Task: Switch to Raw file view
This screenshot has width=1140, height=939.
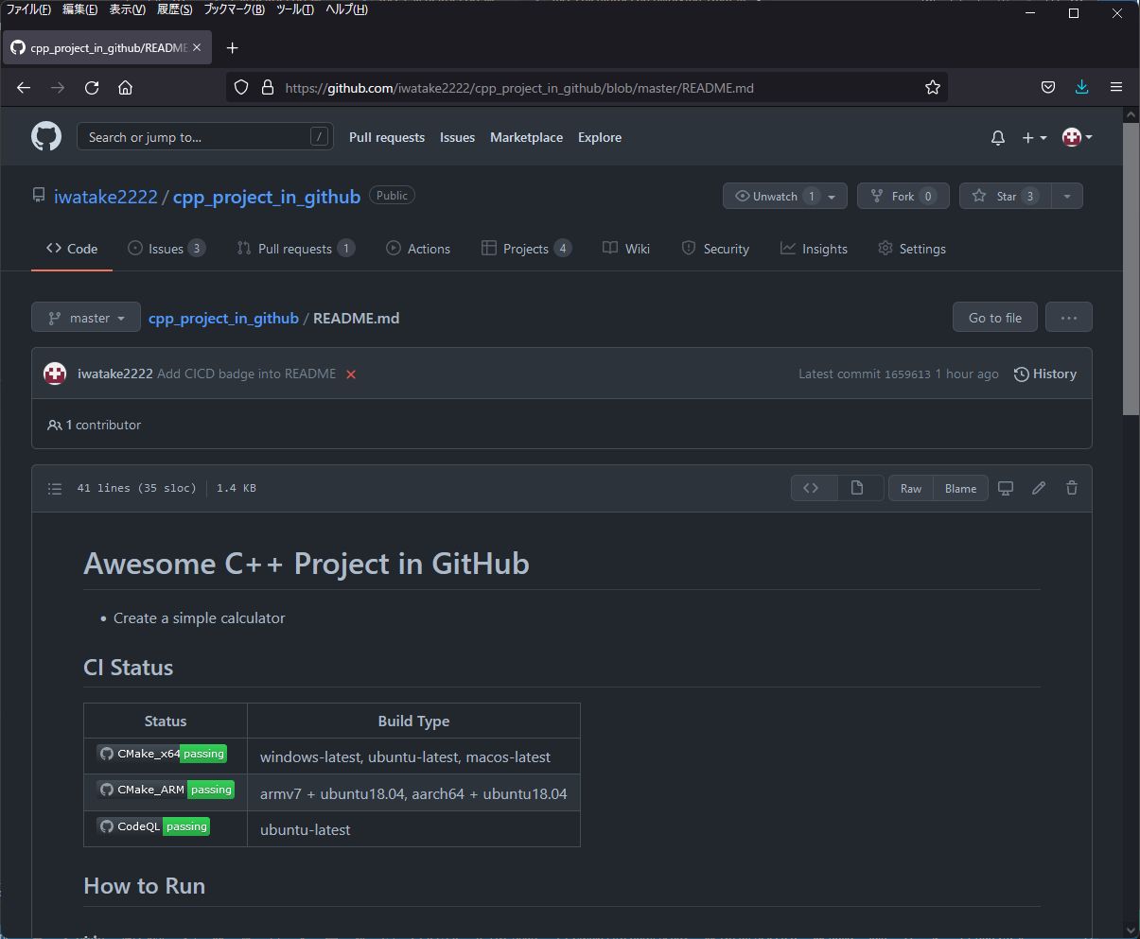Action: pos(910,488)
